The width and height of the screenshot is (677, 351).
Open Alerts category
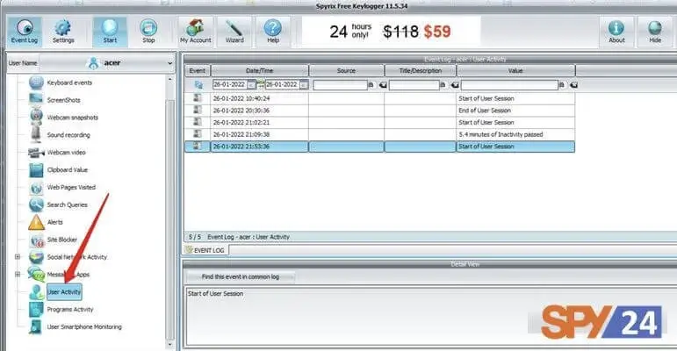(x=54, y=222)
